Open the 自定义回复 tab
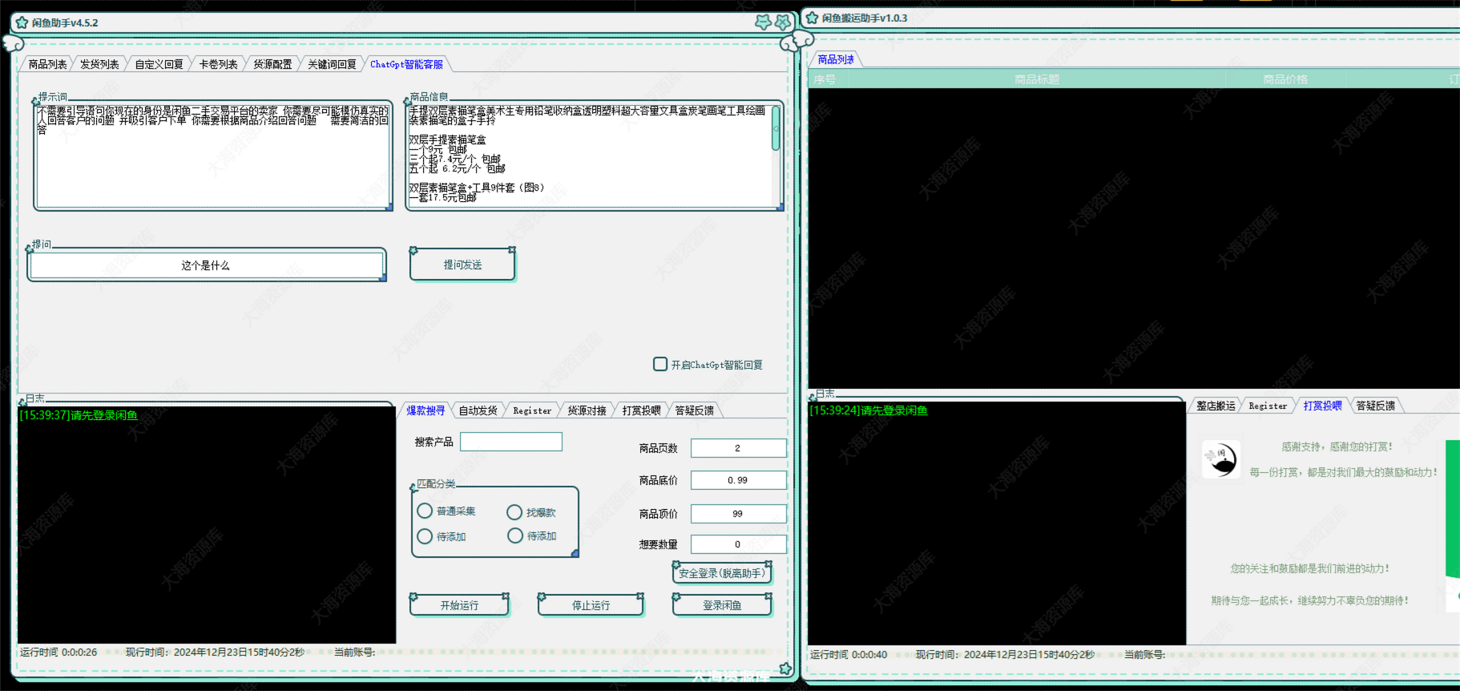Screen dimensions: 1460x691 coord(159,64)
